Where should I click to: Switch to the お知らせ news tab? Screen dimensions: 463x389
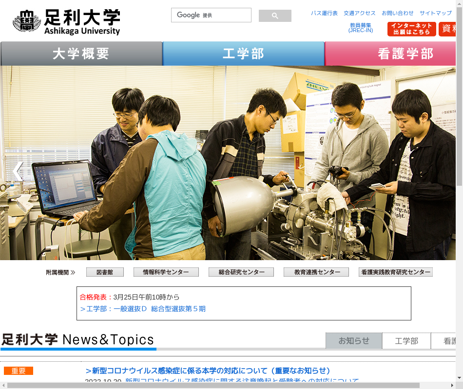pos(354,341)
